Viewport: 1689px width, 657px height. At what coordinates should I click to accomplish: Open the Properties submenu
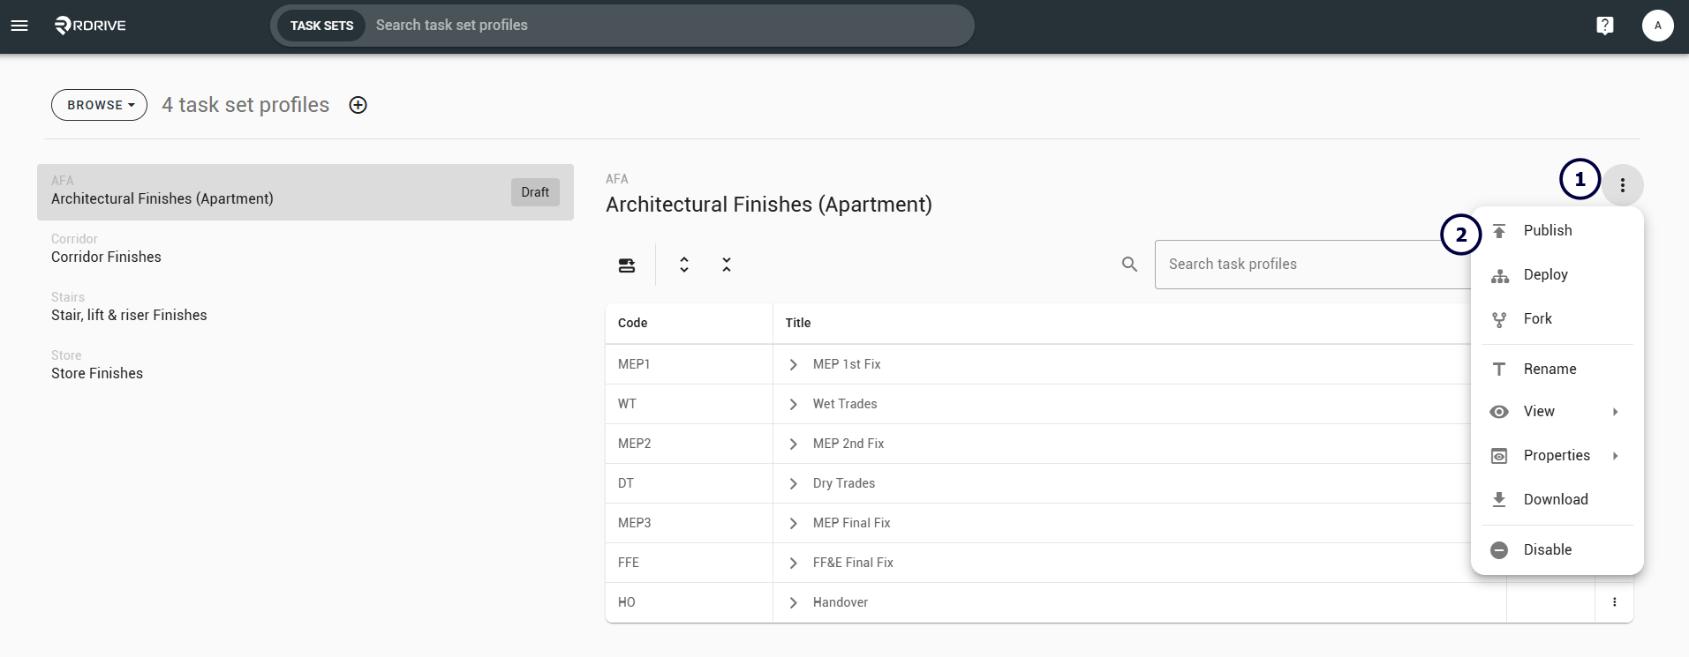tap(1557, 455)
